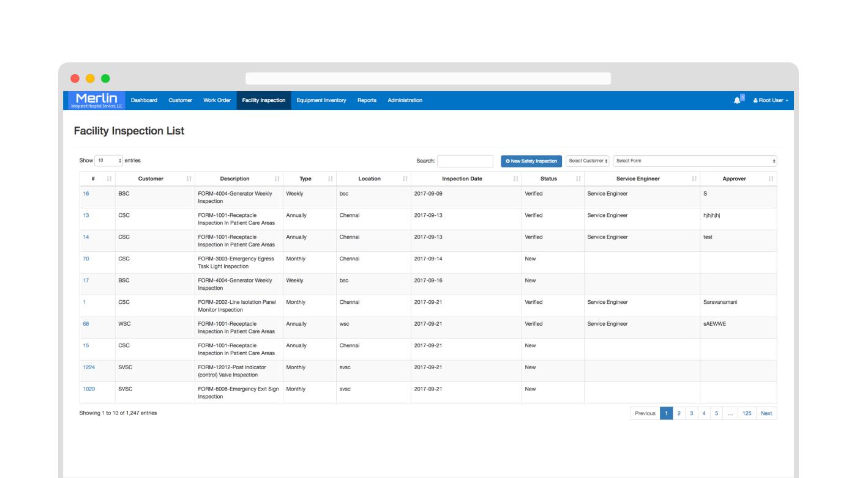Open the Work Order menu
This screenshot has height=478, width=857.
tap(217, 100)
